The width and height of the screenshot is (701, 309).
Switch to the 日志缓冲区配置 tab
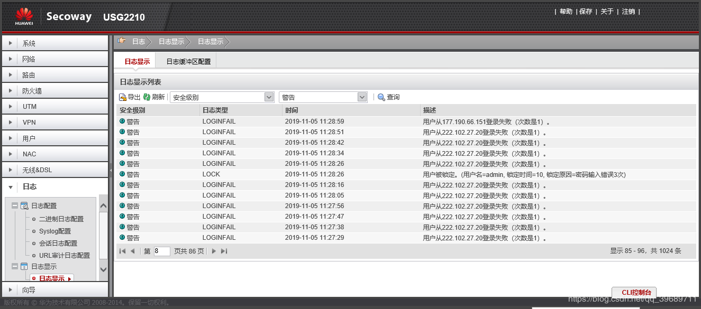(x=188, y=62)
